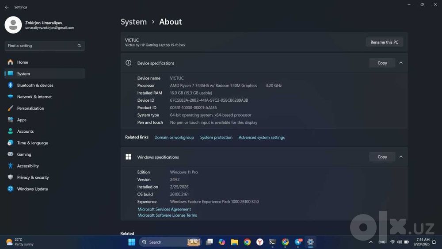
Task: Open the Windows Start menu
Action: point(132,242)
